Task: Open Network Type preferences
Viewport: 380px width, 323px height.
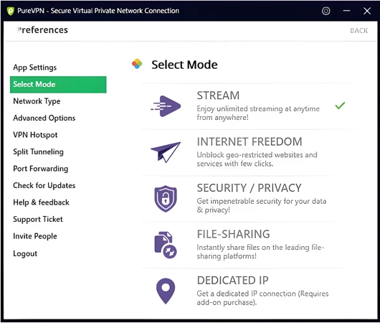Action: point(37,101)
